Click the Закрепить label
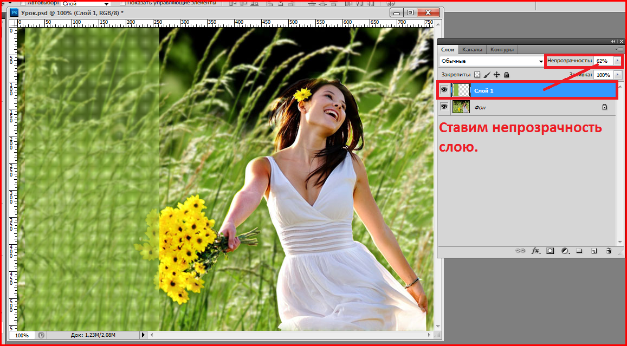The width and height of the screenshot is (627, 346). pyautogui.click(x=456, y=75)
